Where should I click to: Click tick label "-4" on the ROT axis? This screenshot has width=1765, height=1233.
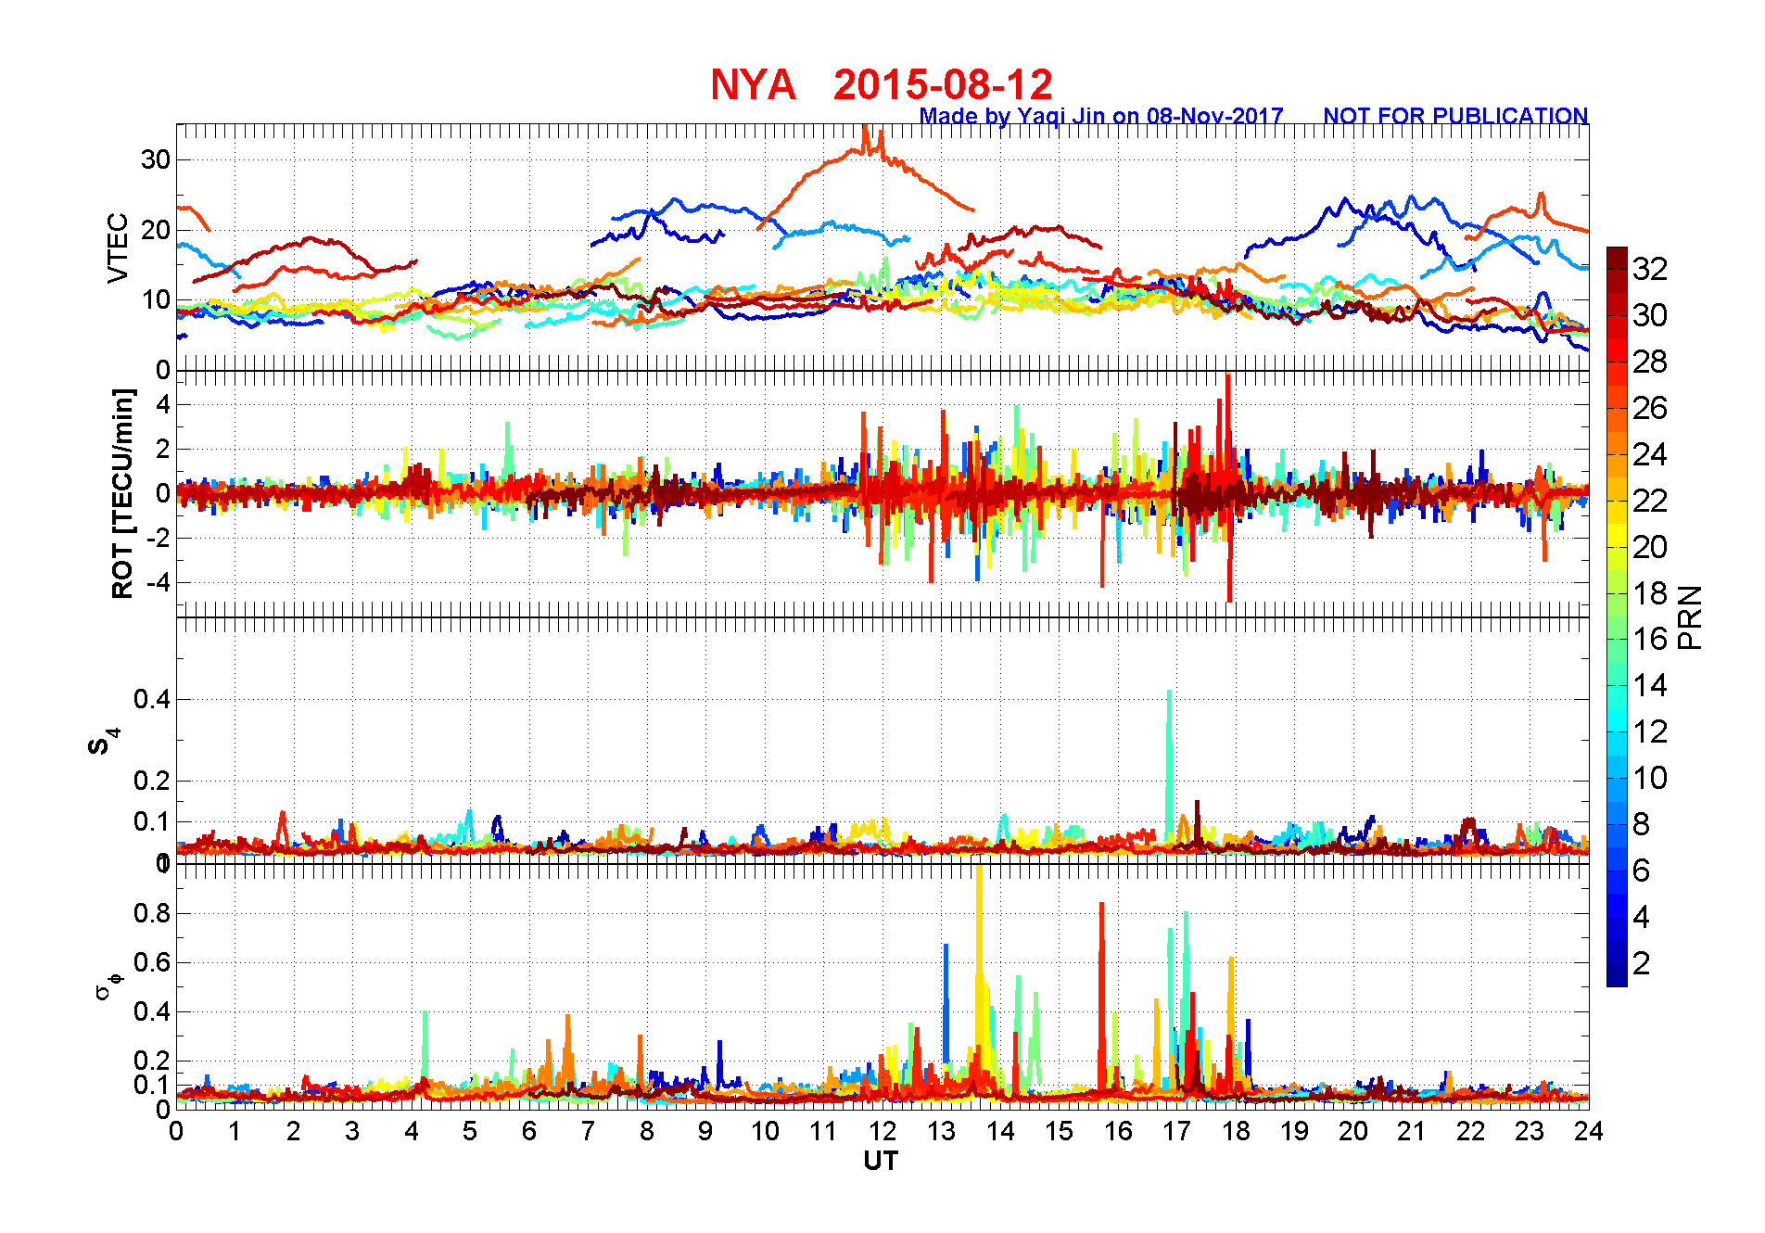click(x=158, y=582)
